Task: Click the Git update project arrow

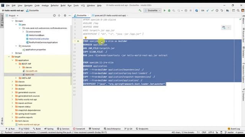Action: pos(207,10)
